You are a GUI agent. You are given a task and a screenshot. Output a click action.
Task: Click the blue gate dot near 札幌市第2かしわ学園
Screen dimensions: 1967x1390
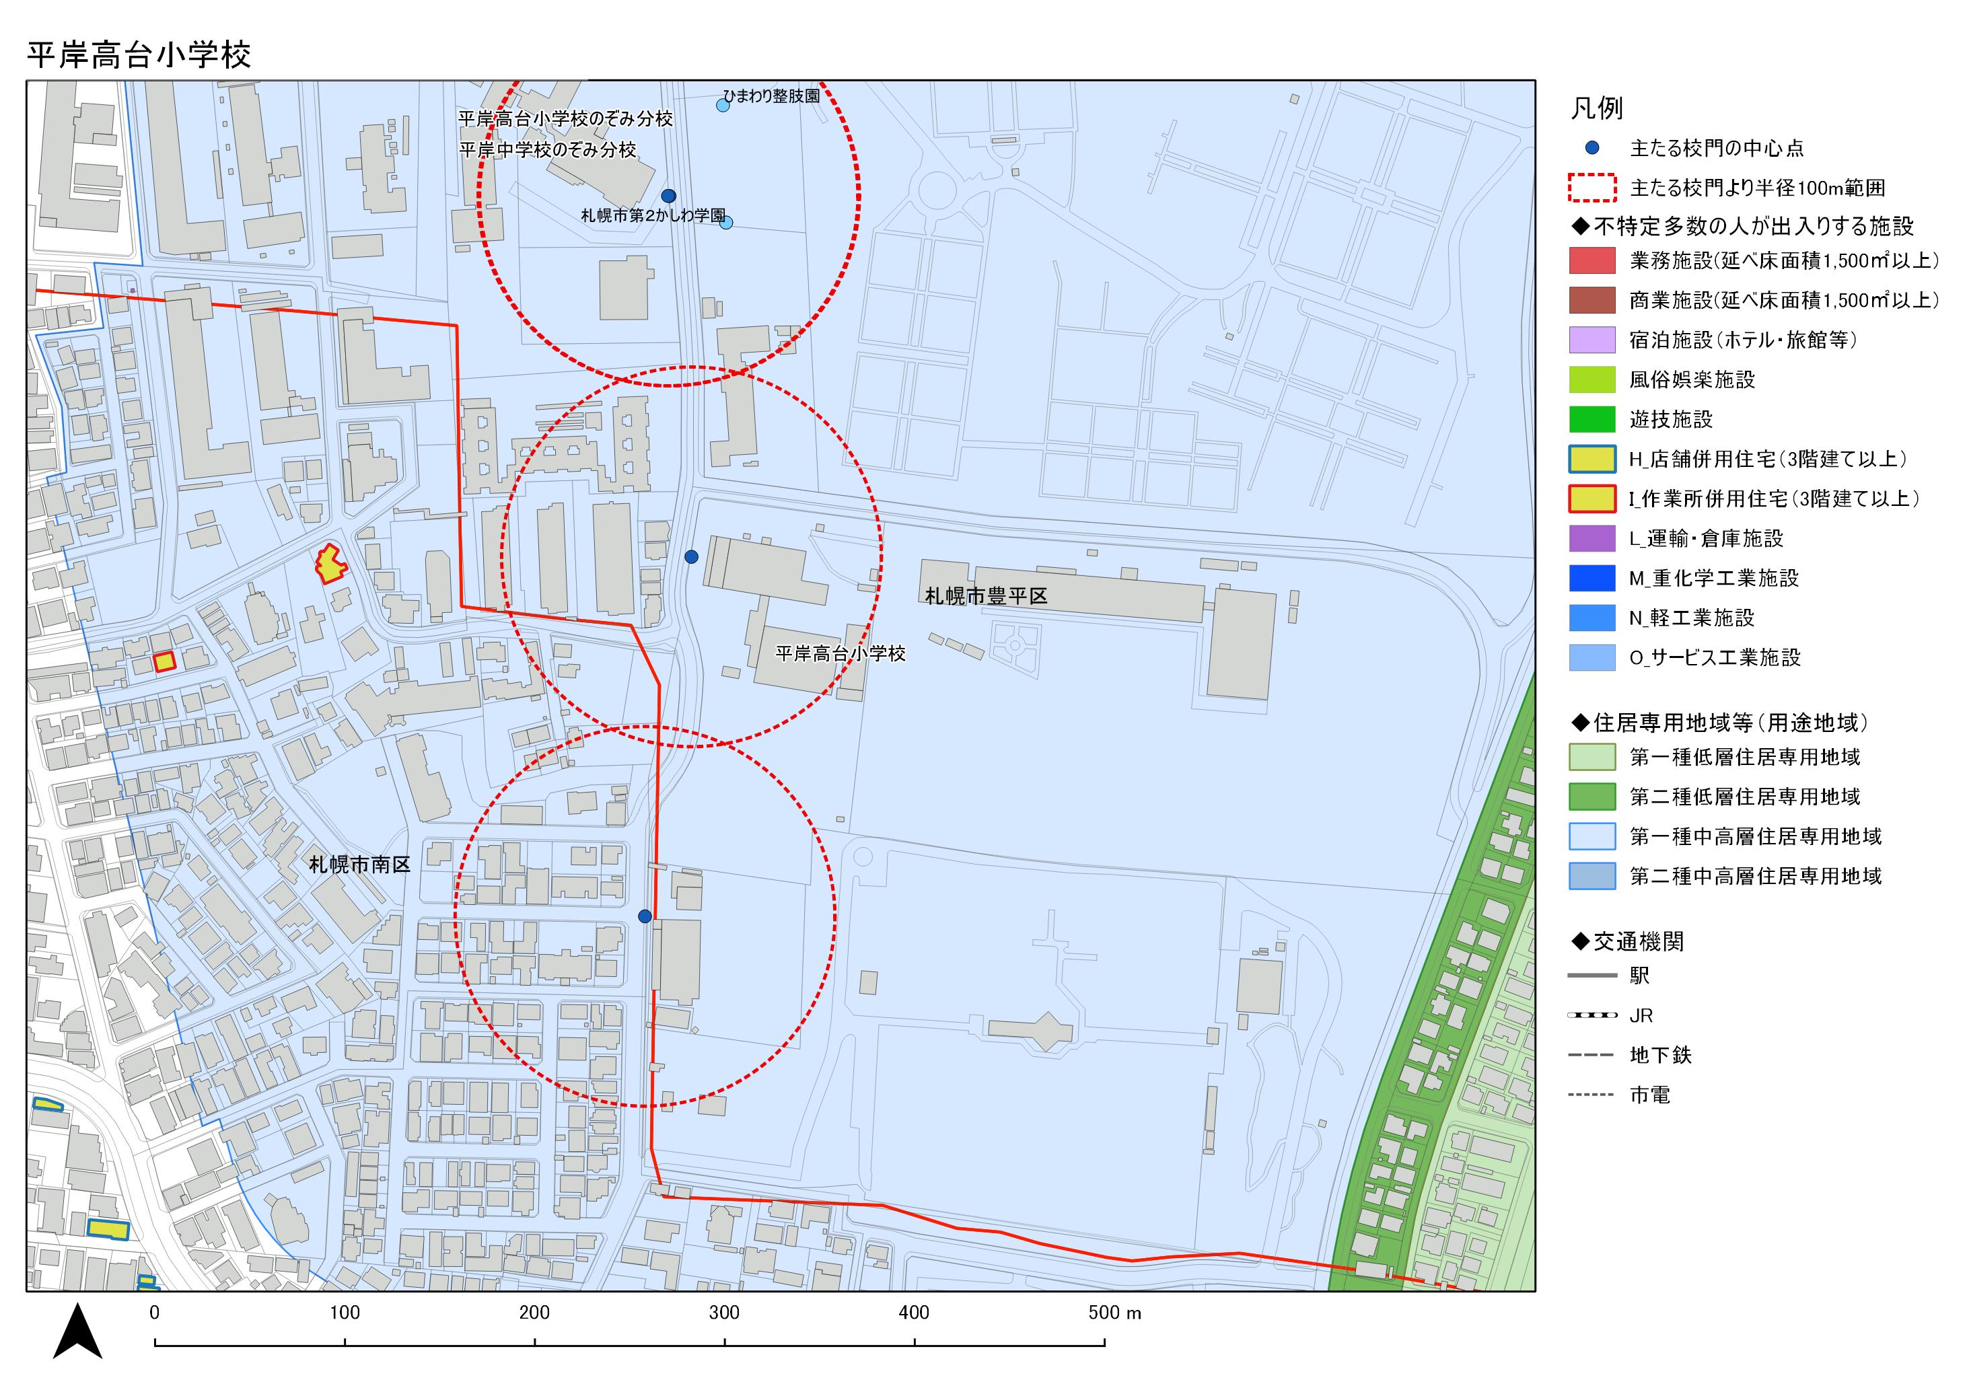click(668, 195)
